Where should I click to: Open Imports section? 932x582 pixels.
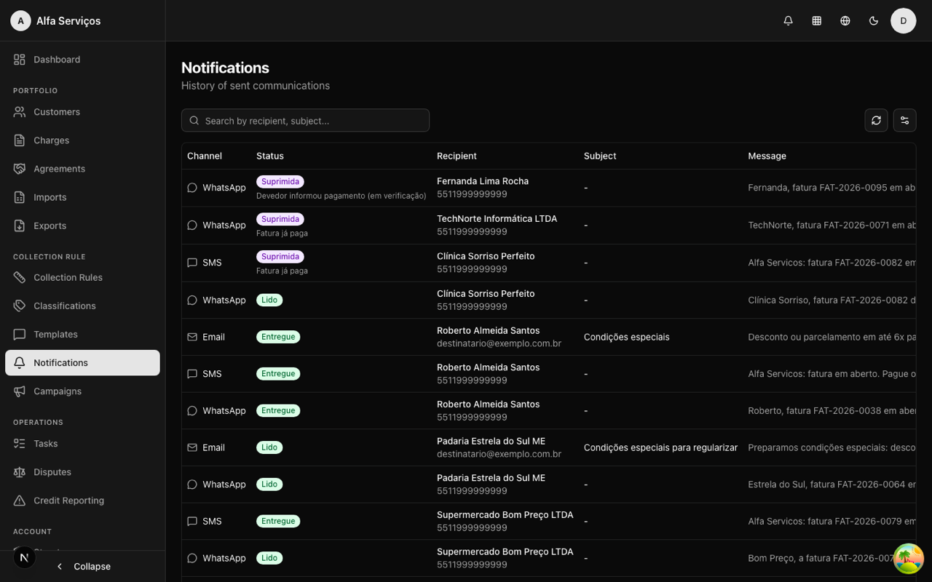[x=82, y=197]
